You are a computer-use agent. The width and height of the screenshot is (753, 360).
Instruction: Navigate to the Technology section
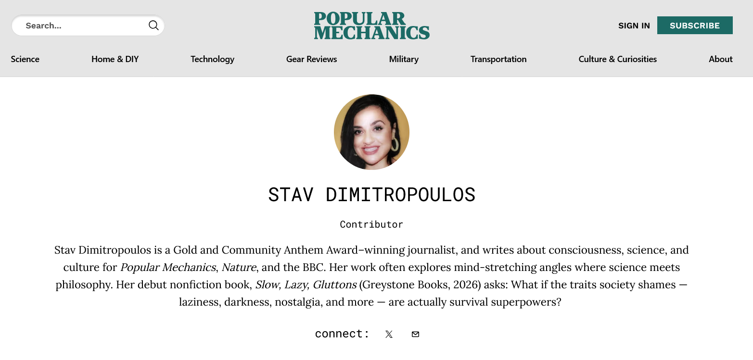coord(212,59)
